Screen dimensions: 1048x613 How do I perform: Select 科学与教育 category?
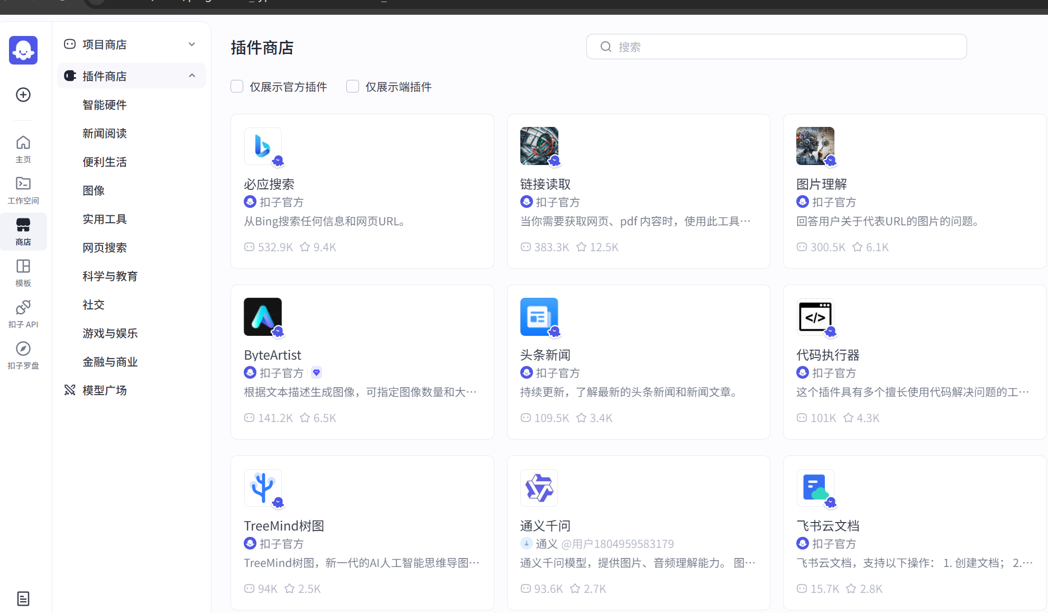110,276
